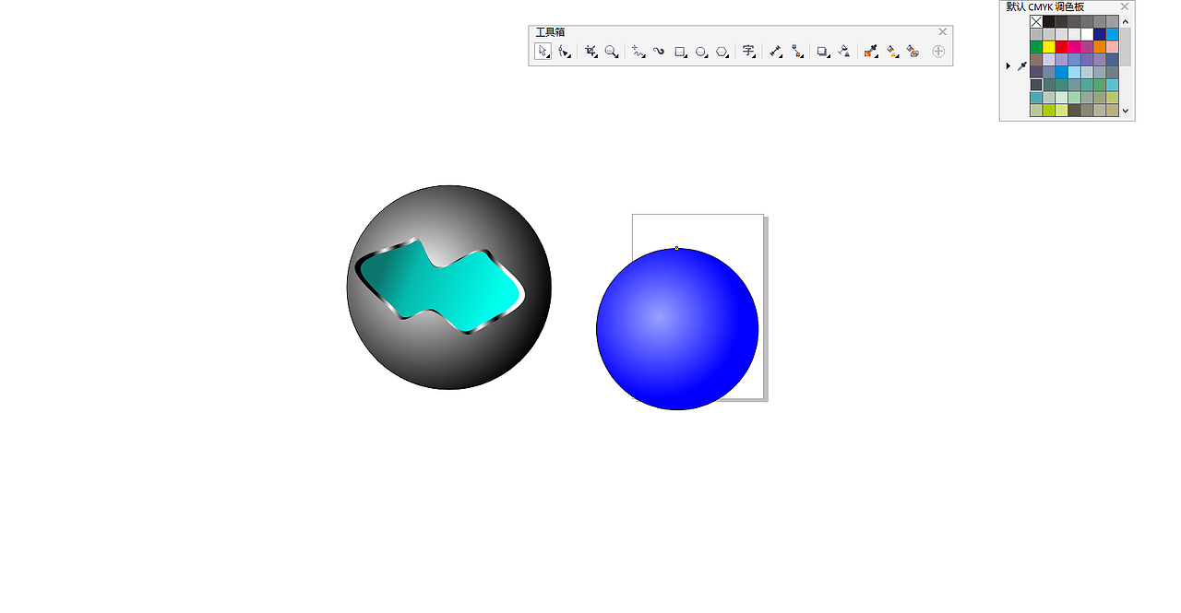The image size is (1181, 613).
Task: Pick the black swatch in palette
Action: [x=1049, y=22]
